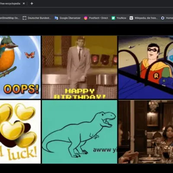Click the Instagram bookmark icon
This screenshot has width=173, height=173.
pyautogui.click(x=86, y=18)
